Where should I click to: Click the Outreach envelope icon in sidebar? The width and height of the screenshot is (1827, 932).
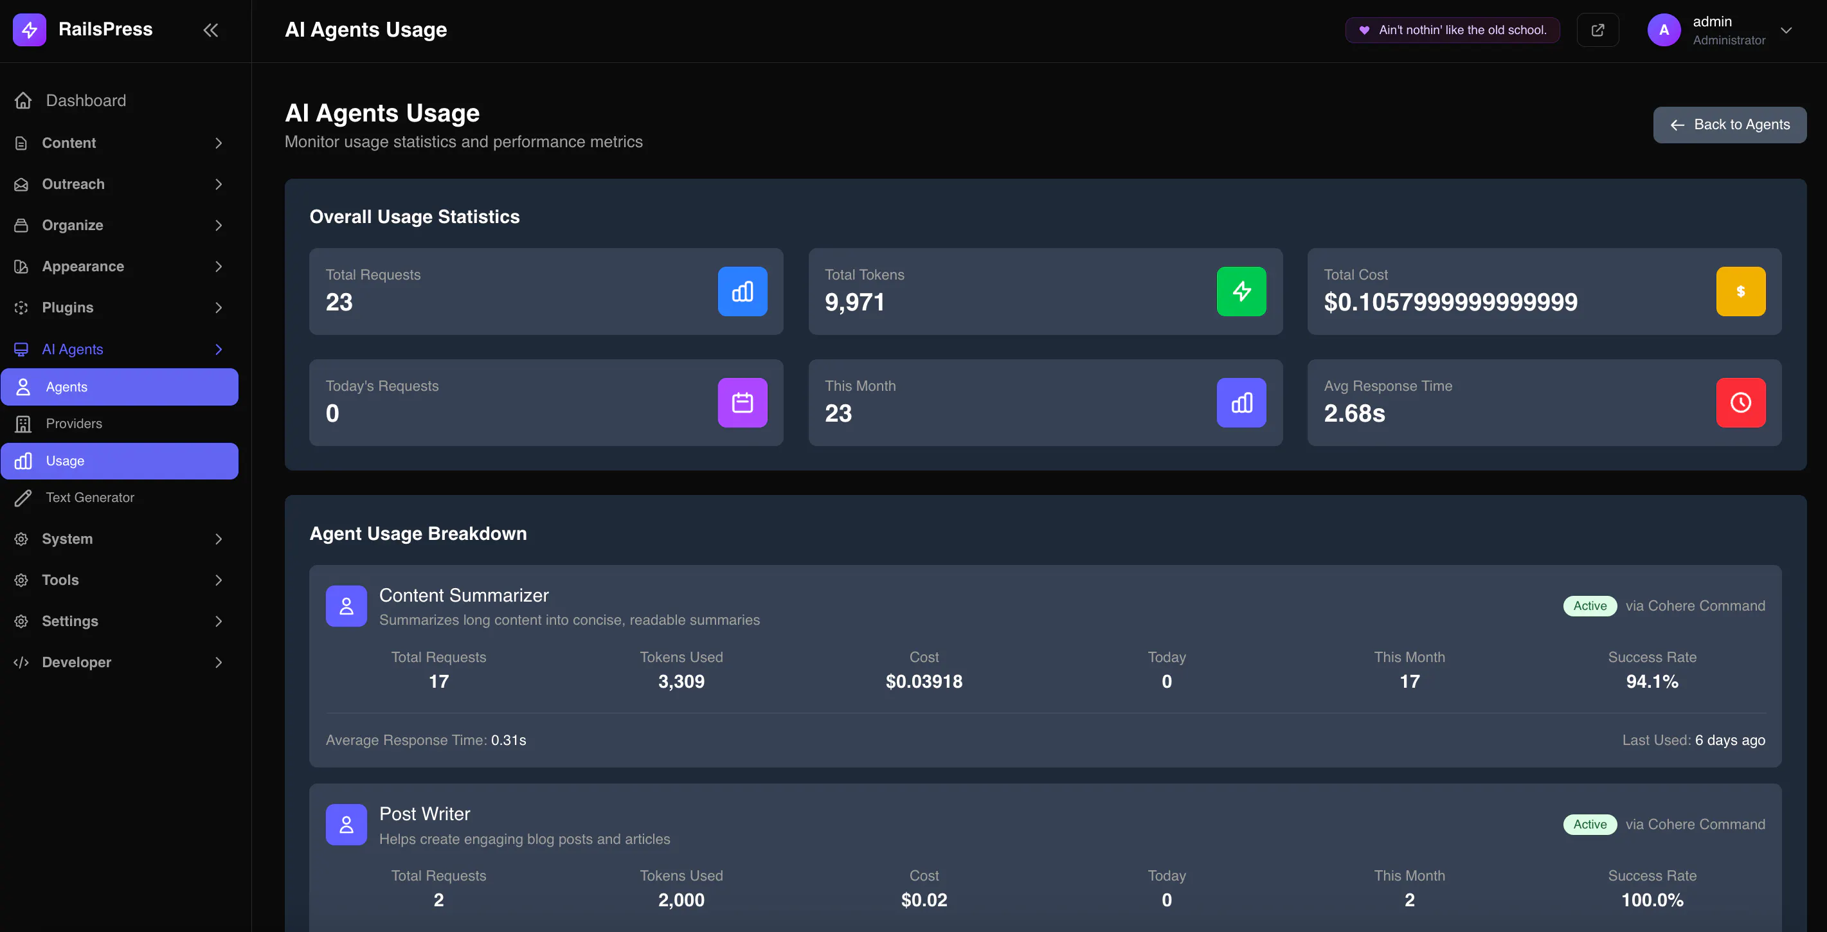tap(21, 184)
